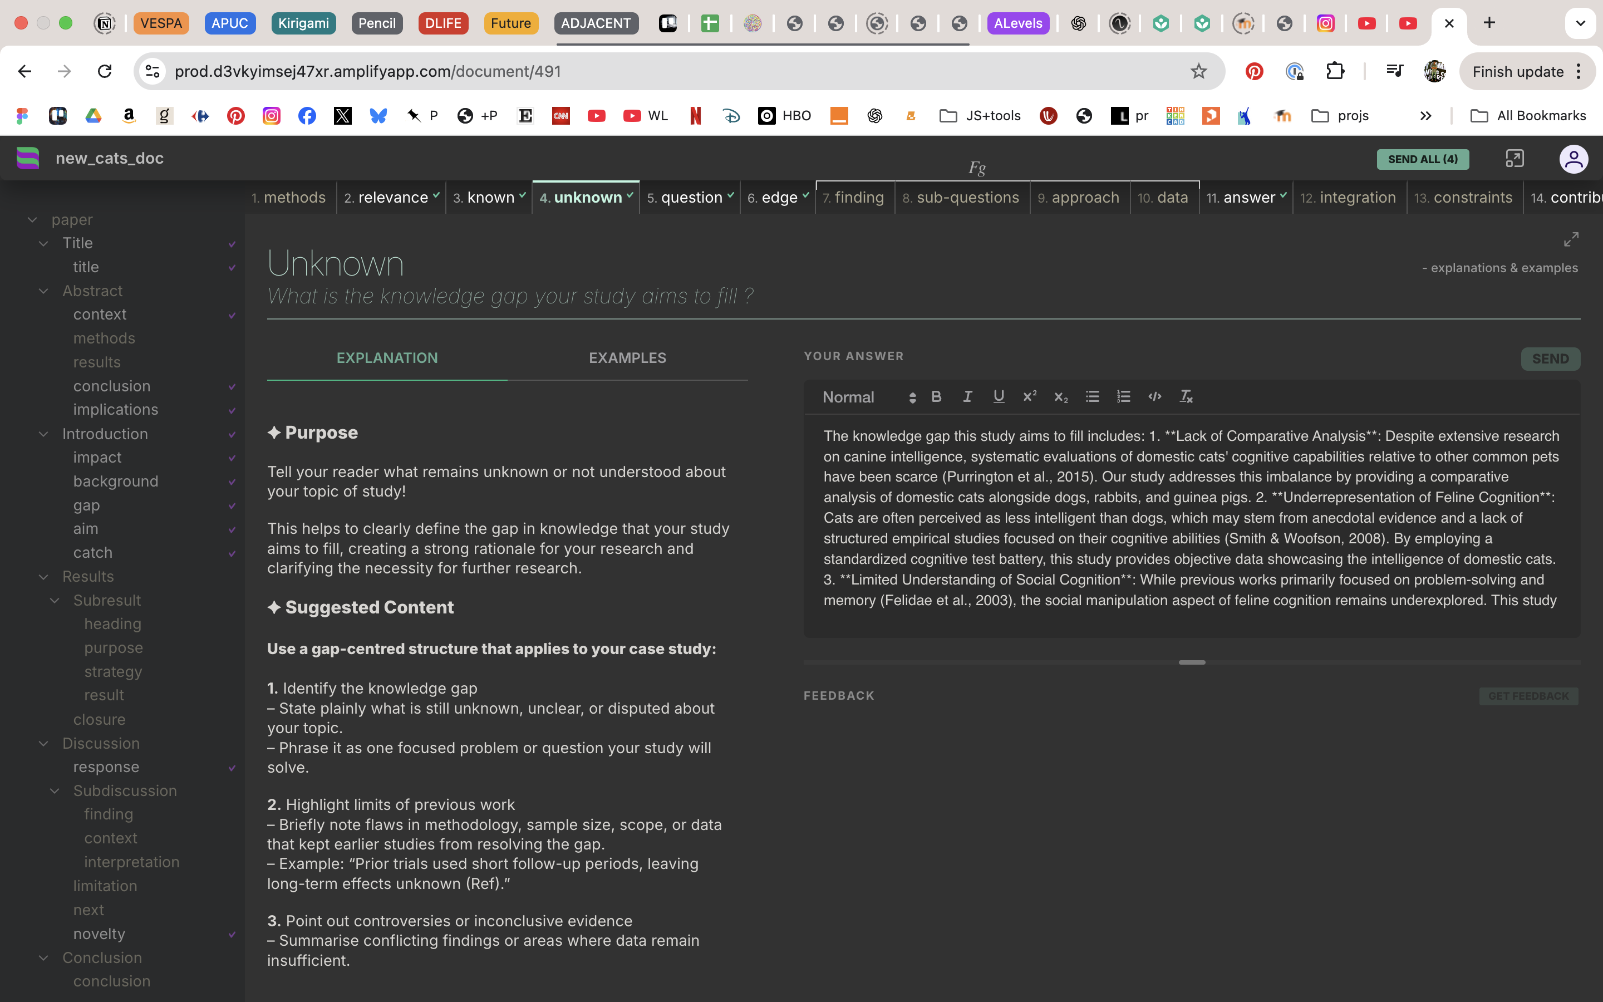Viewport: 1603px width, 1002px height.
Task: Collapse the Introduction section in sidebar
Action: (x=44, y=434)
